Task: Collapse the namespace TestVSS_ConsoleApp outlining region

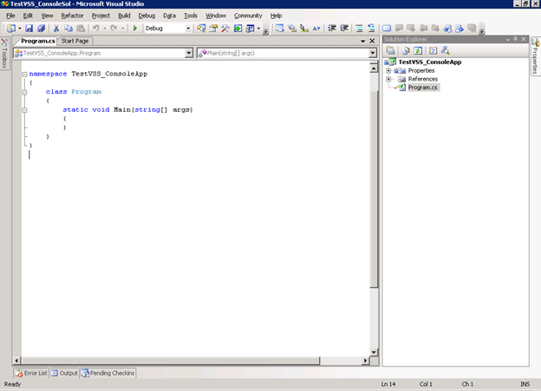Action: [x=24, y=74]
